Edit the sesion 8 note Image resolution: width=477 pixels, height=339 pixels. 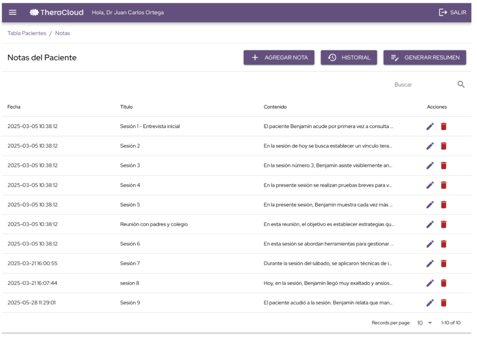coord(430,283)
